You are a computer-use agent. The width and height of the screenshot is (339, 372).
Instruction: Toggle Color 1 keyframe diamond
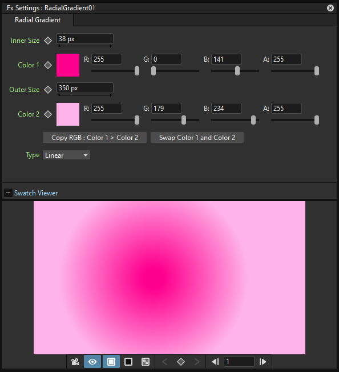(x=48, y=65)
